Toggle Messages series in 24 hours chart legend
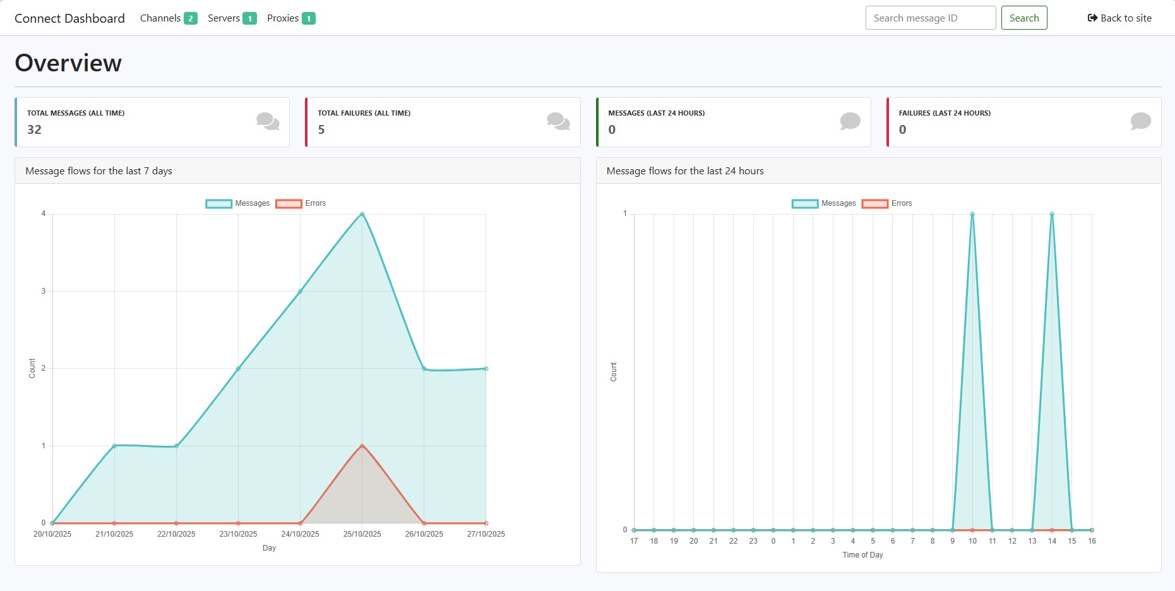 [824, 203]
